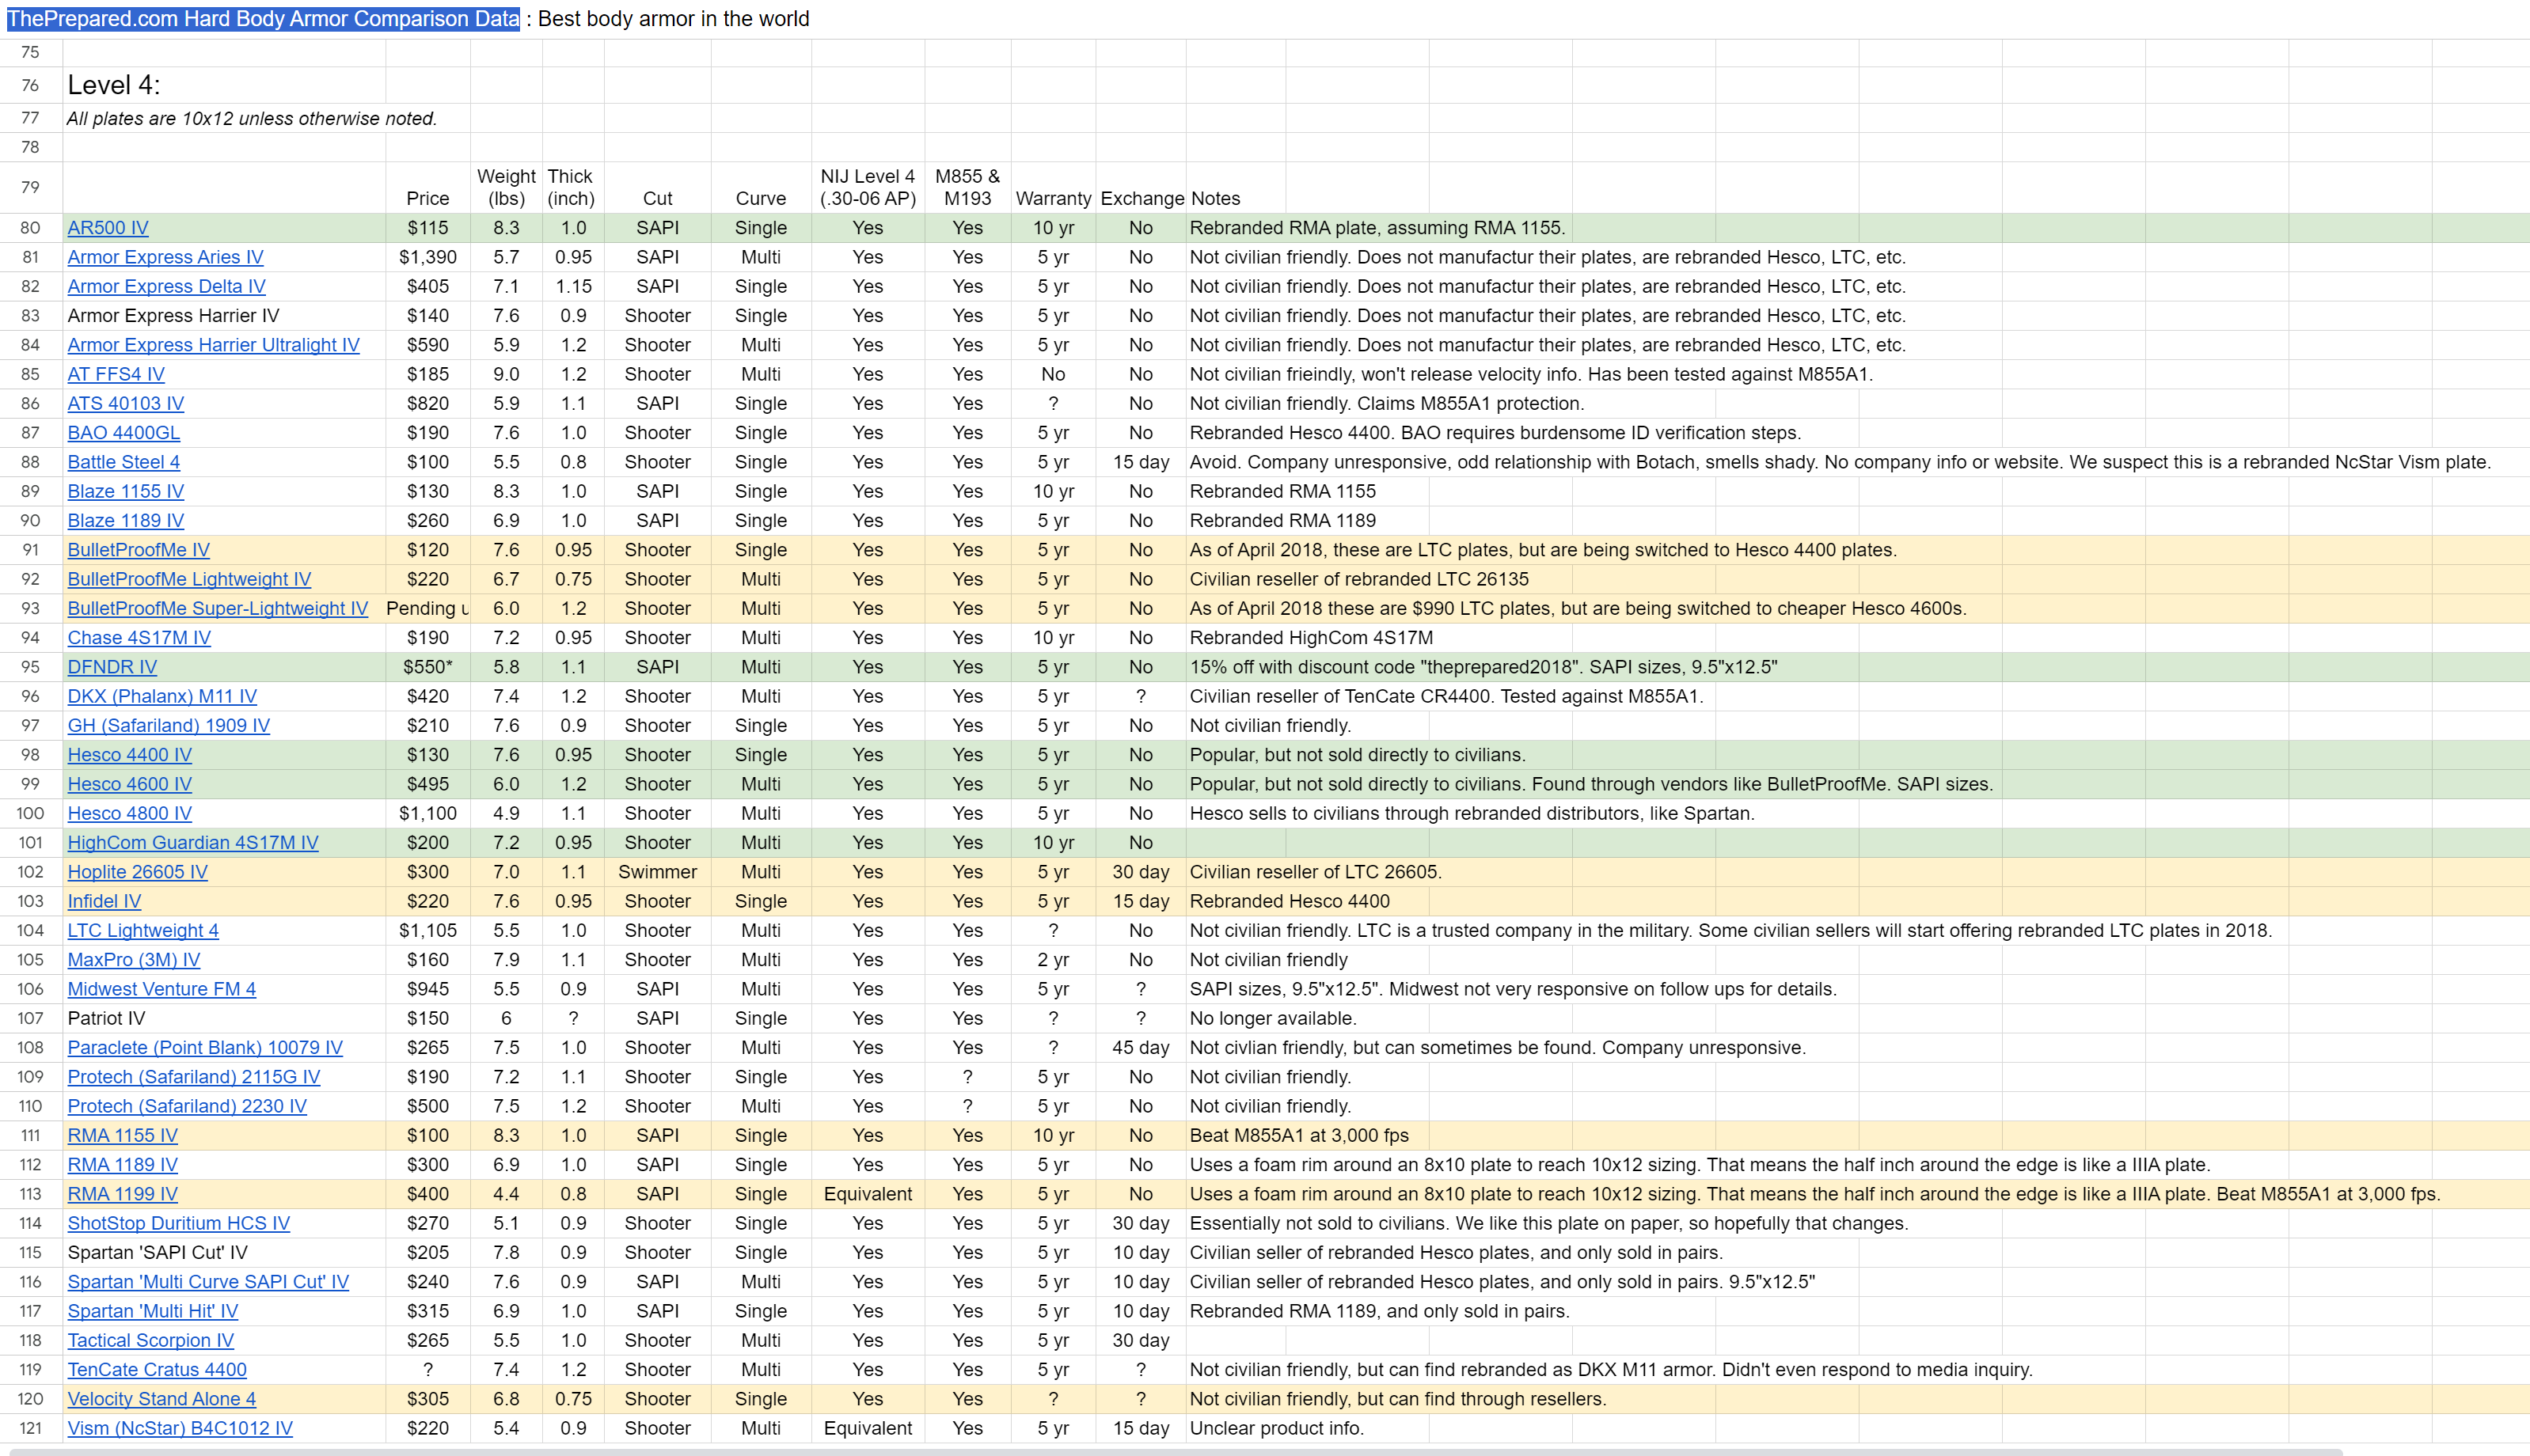Open HighCom Guardian 4S17M IV link
The height and width of the screenshot is (1456, 2530).
[192, 843]
